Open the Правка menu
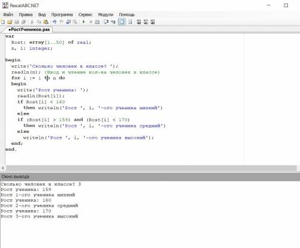This screenshot has width=300, height=248. [x=26, y=14]
